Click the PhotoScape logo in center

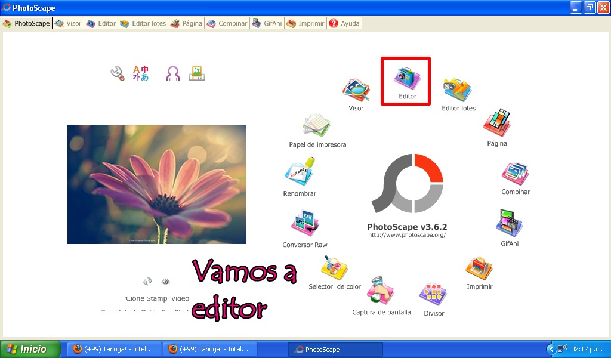pos(407,183)
